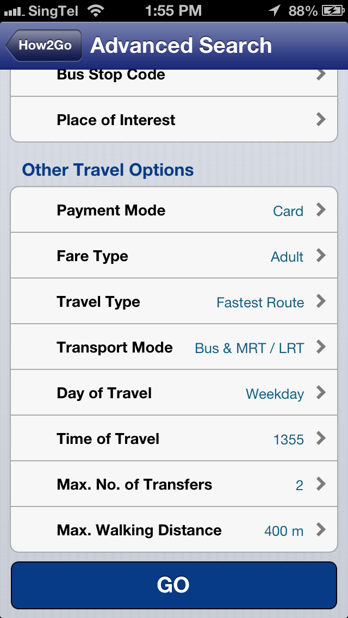Change Weekday day of travel value

(275, 394)
